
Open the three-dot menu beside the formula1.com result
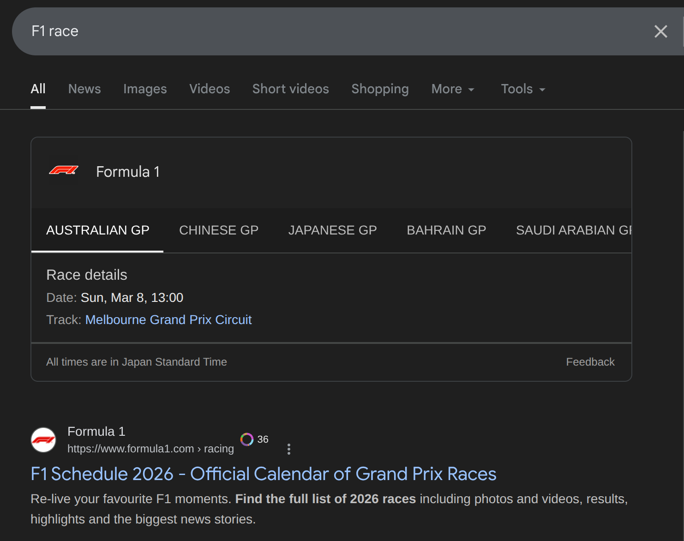tap(289, 449)
